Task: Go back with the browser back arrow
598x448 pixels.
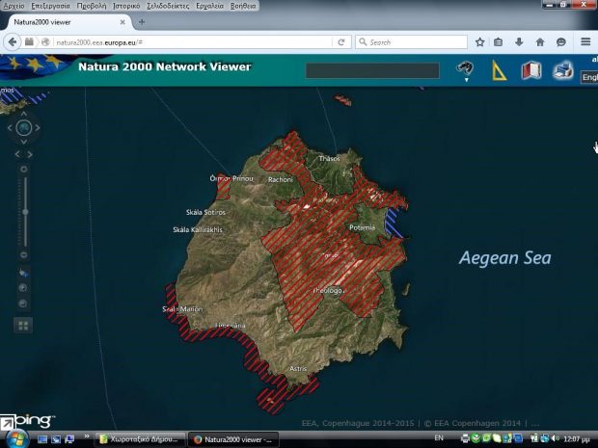Action: click(13, 41)
